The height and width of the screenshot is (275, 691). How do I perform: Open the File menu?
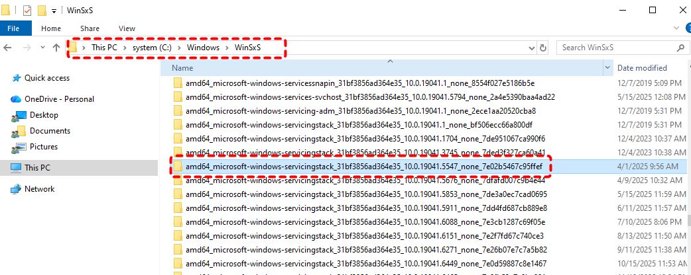coord(14,28)
